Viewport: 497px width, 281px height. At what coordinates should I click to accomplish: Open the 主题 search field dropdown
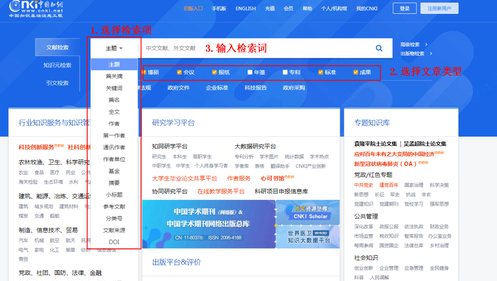(x=114, y=48)
